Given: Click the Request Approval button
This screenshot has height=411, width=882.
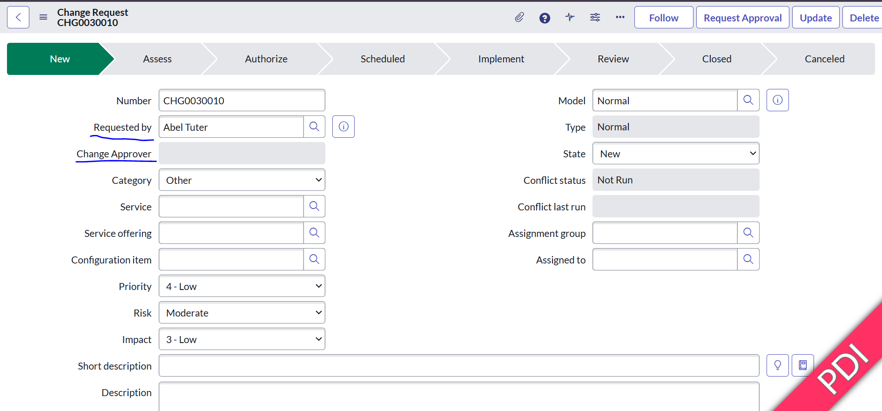Looking at the screenshot, I should pos(743,17).
